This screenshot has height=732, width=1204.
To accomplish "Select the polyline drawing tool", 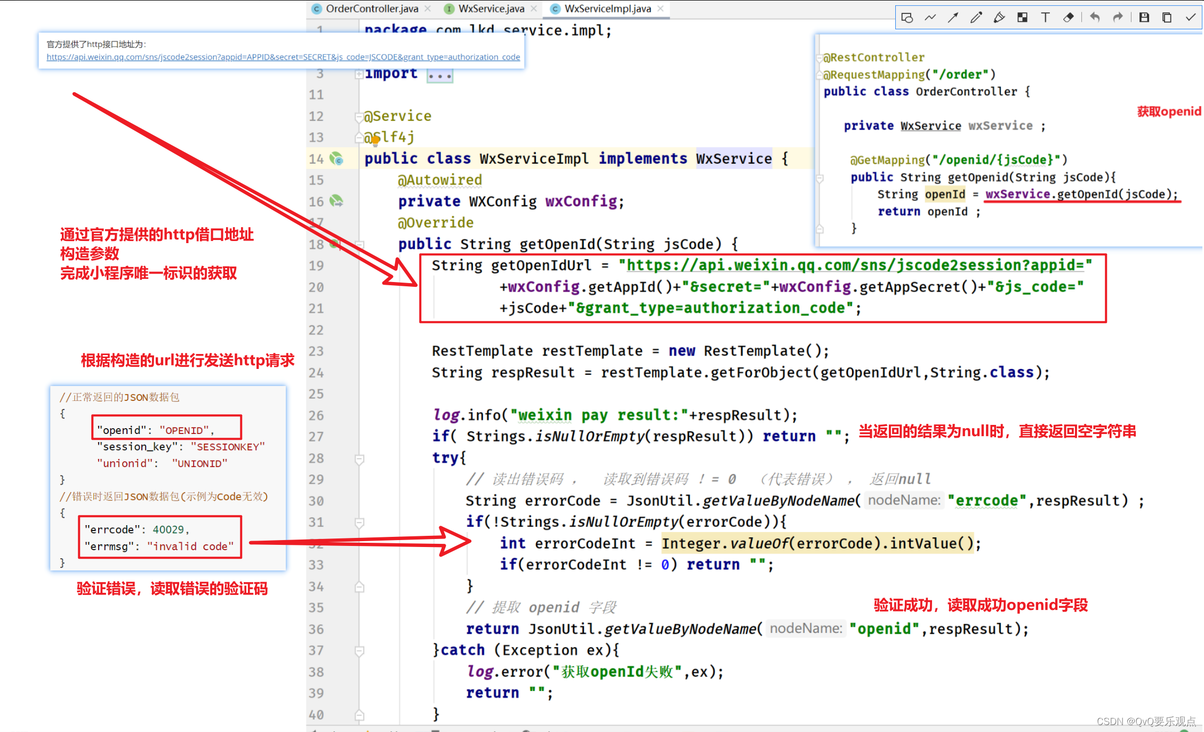I will click(x=930, y=18).
